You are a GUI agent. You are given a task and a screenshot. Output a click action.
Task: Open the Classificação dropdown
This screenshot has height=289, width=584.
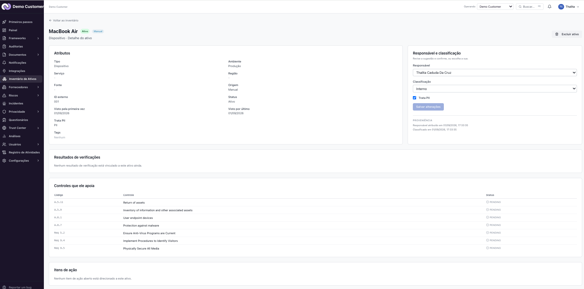(x=495, y=89)
